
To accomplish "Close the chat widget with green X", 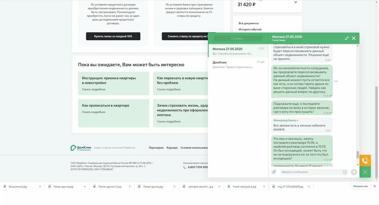I will point(365,172).
